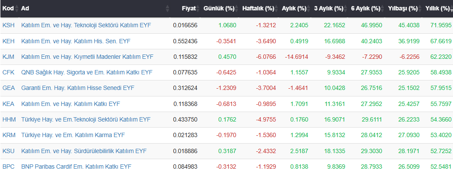Select GEA price 0.312624
The image size is (453, 173).
coord(185,88)
